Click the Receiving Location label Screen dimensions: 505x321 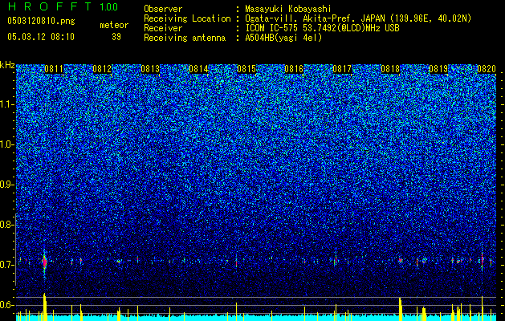(x=187, y=18)
